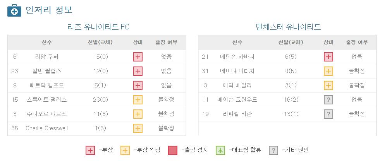The height and width of the screenshot is (162, 380).
Task: Click the red injury icon for 패트릭 뱀포드
Action: pos(138,85)
